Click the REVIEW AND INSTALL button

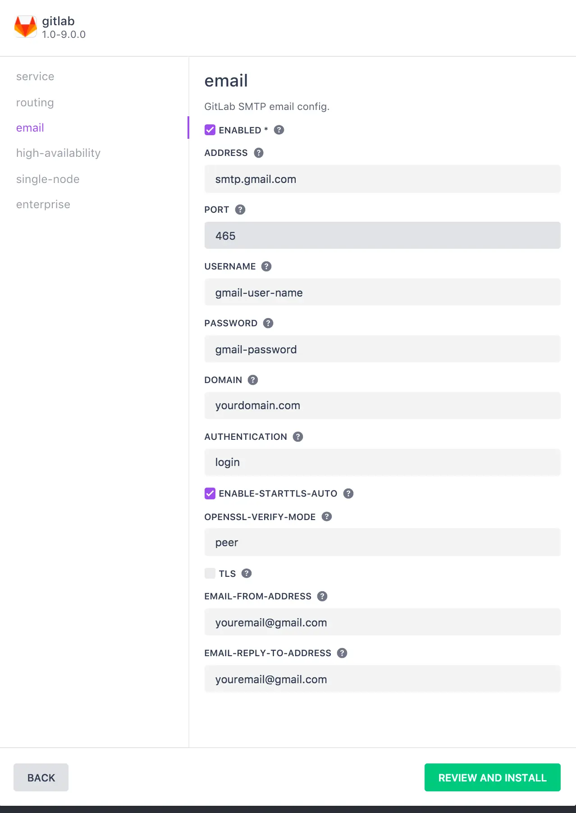493,777
